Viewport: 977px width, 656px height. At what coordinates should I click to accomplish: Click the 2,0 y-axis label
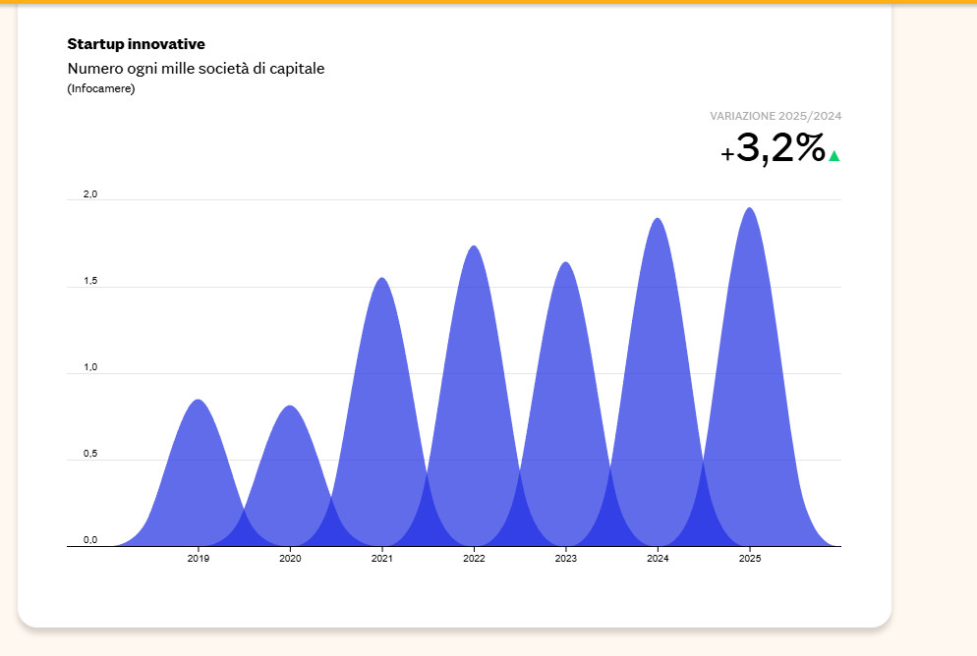click(x=89, y=194)
